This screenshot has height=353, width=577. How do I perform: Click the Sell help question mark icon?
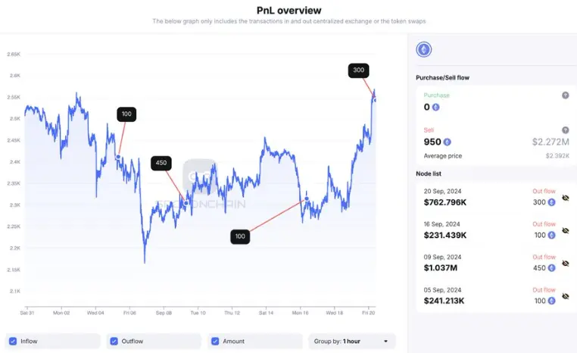565,130
